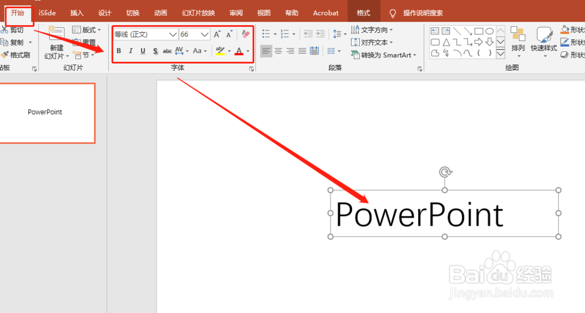Open bullets list dropdown
This screenshot has width=585, height=313.
(x=275, y=35)
